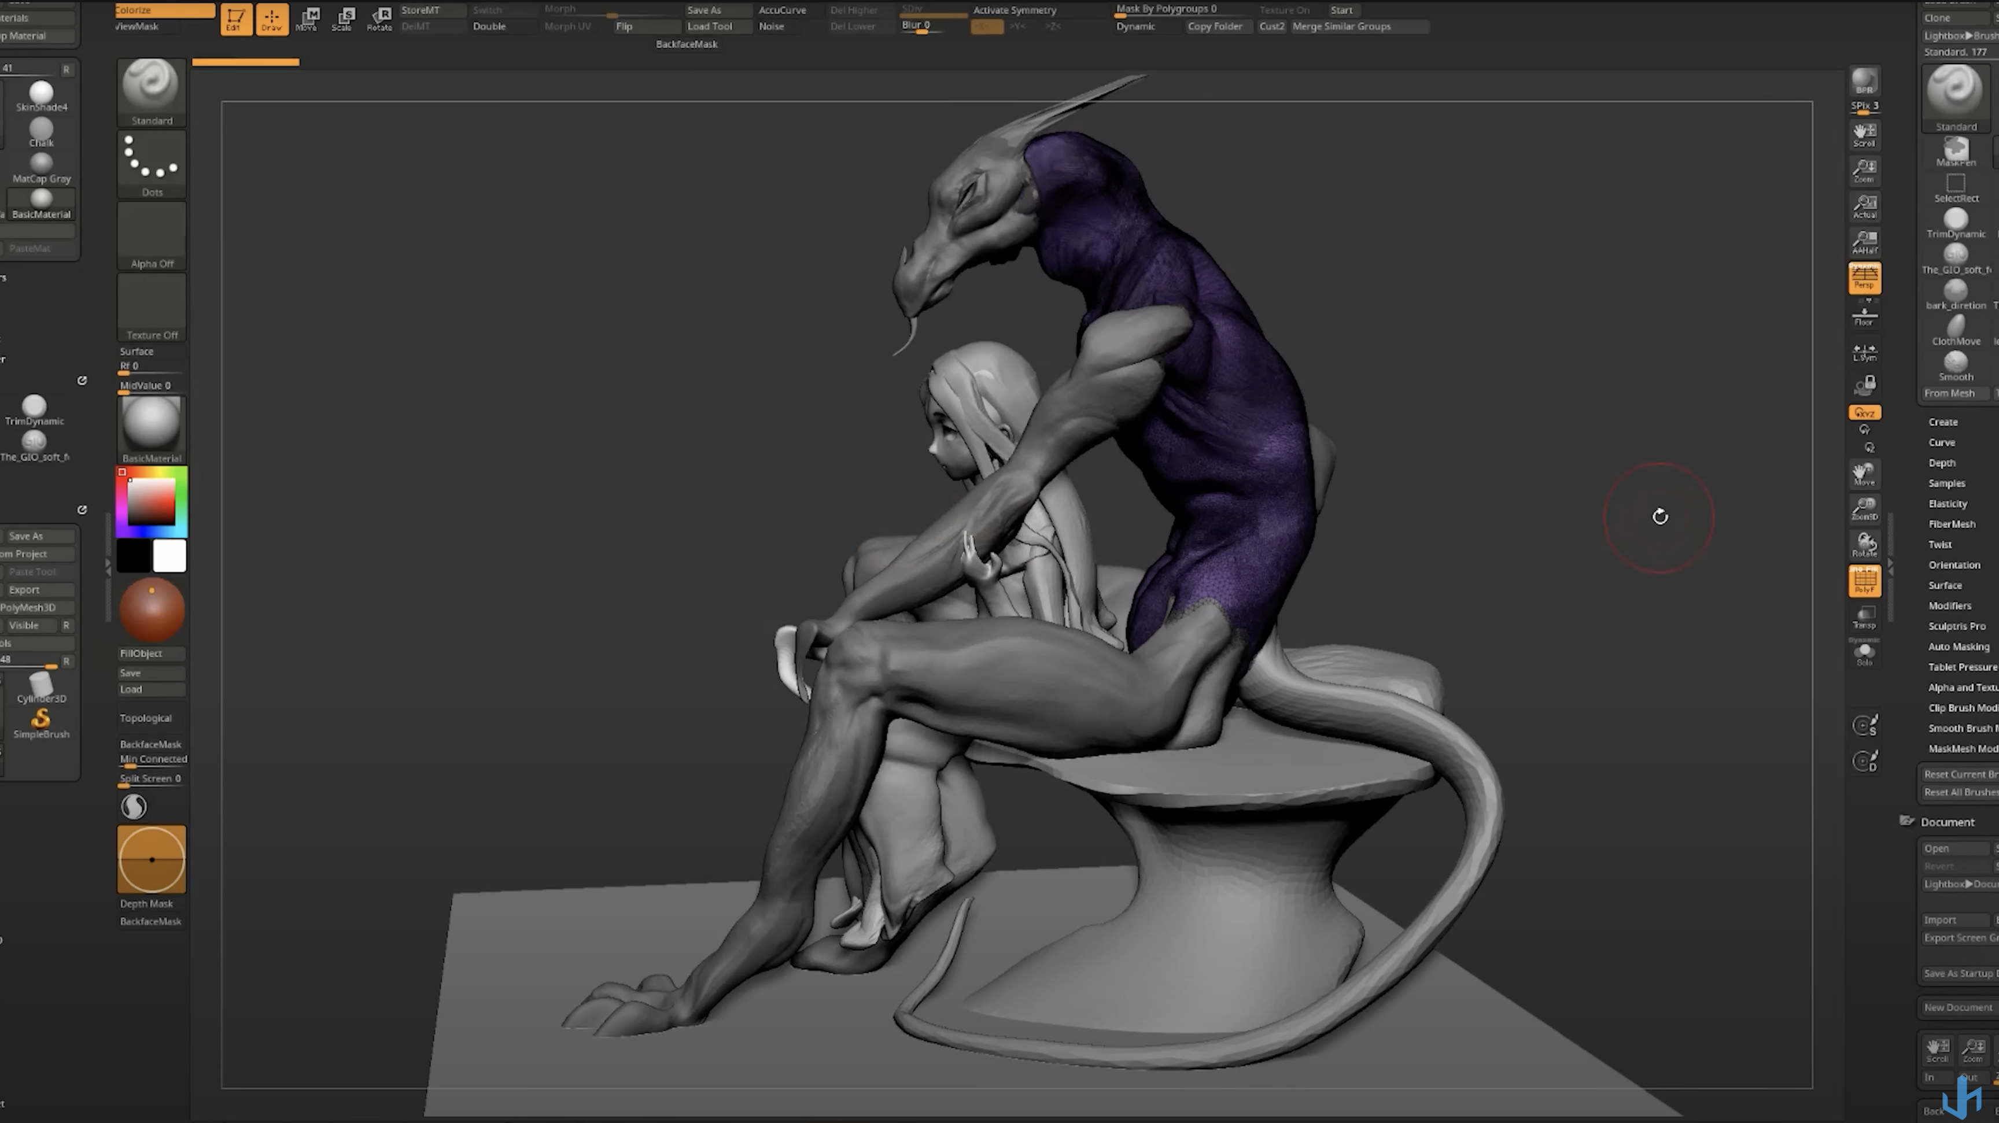
Task: Click the color picker gradient square
Action: tap(152, 502)
